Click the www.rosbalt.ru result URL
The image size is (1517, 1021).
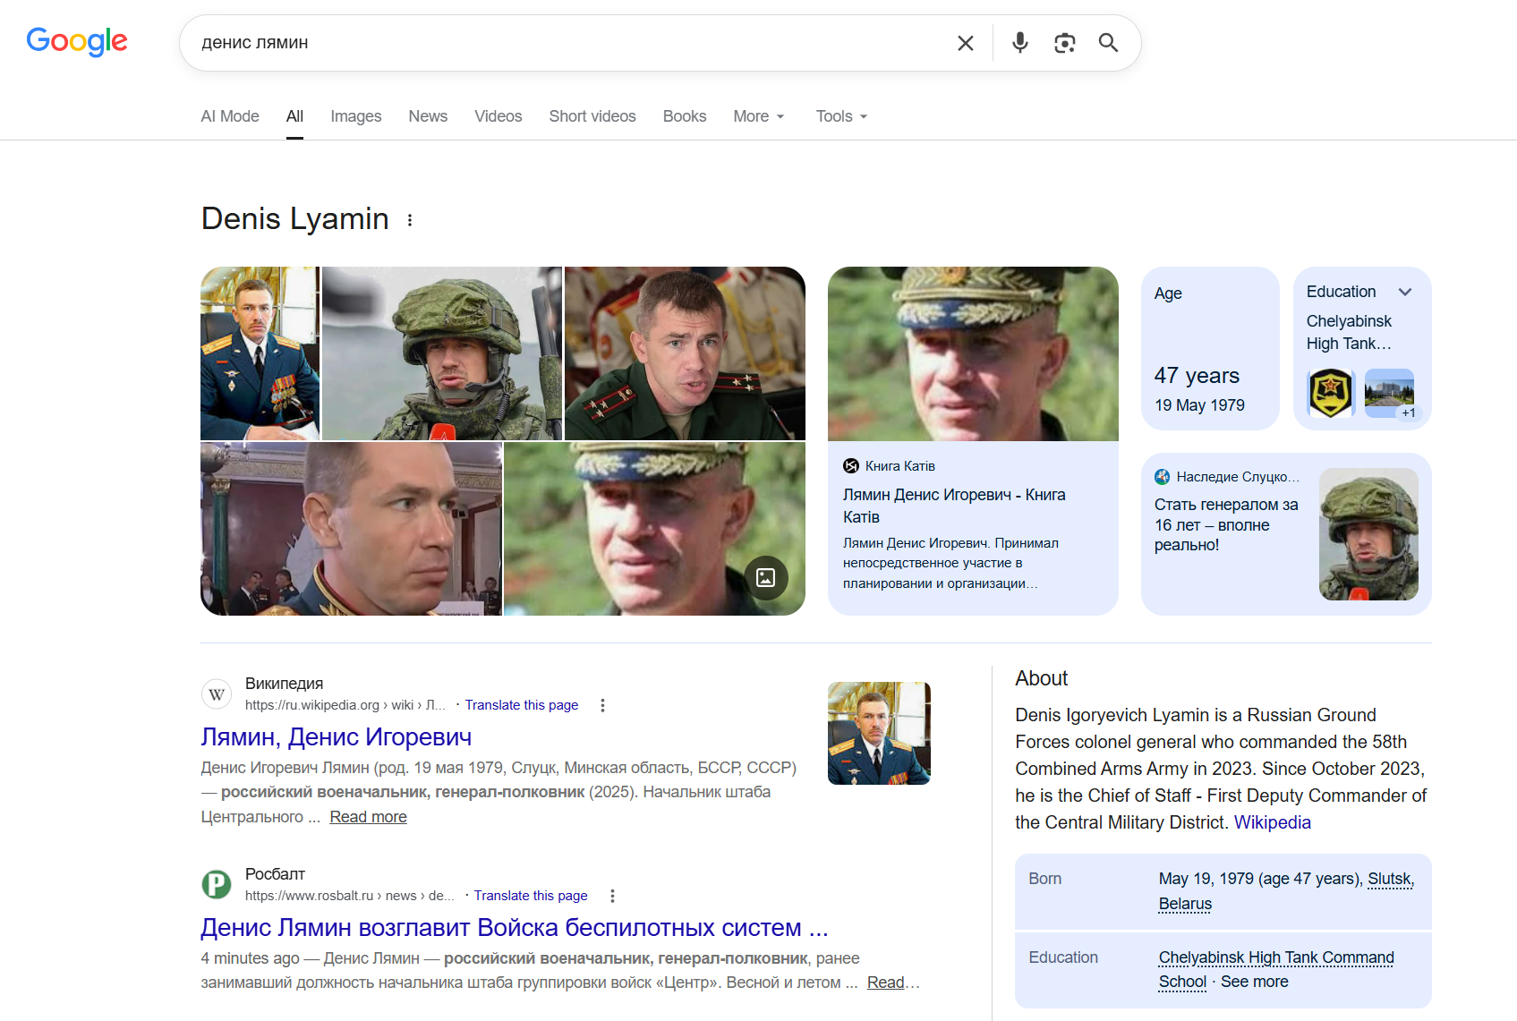[x=350, y=896]
